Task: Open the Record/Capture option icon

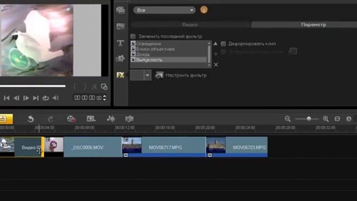Action: (x=71, y=119)
